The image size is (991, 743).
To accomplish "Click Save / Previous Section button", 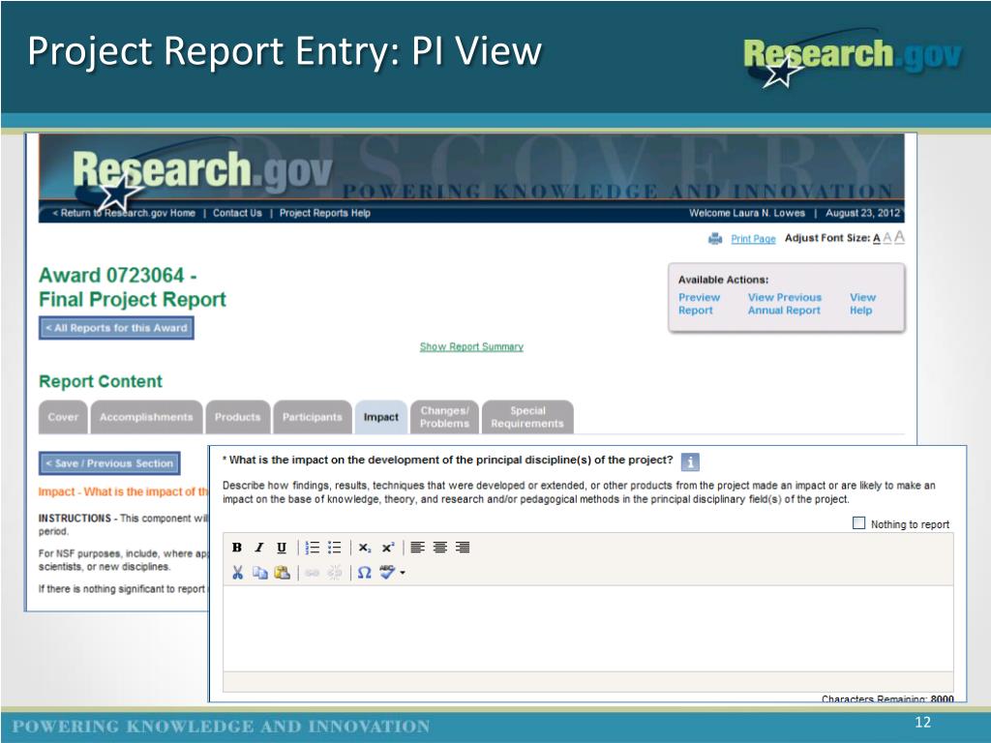I will coord(109,463).
